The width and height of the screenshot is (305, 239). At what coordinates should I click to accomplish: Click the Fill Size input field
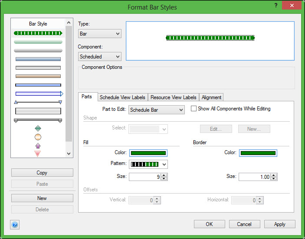tap(145, 177)
